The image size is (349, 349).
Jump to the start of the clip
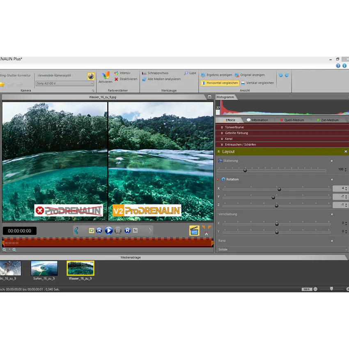click(x=99, y=230)
